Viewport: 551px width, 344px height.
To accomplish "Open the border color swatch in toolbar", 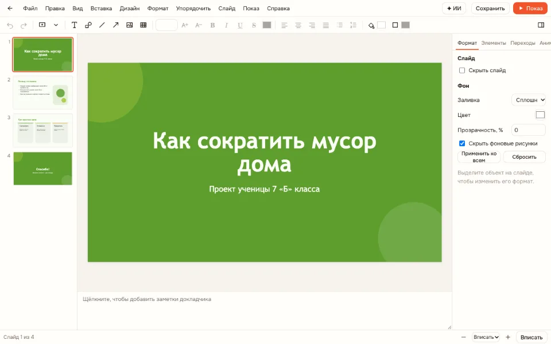I will point(406,25).
